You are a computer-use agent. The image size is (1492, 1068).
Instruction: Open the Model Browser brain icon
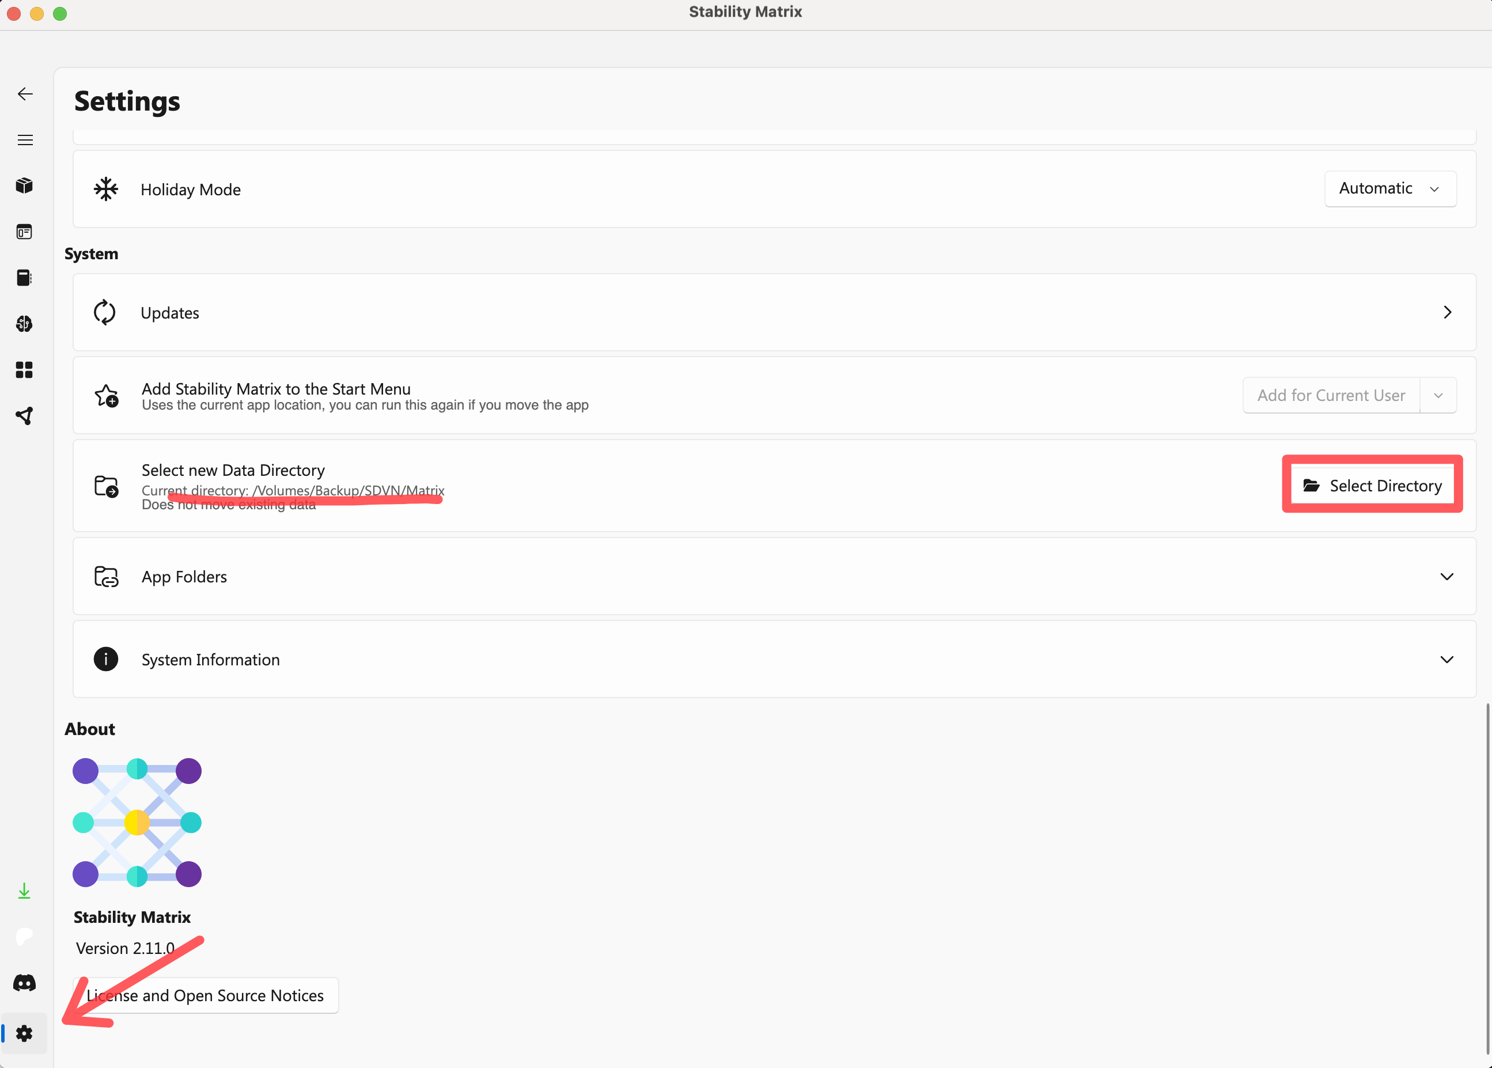[24, 324]
